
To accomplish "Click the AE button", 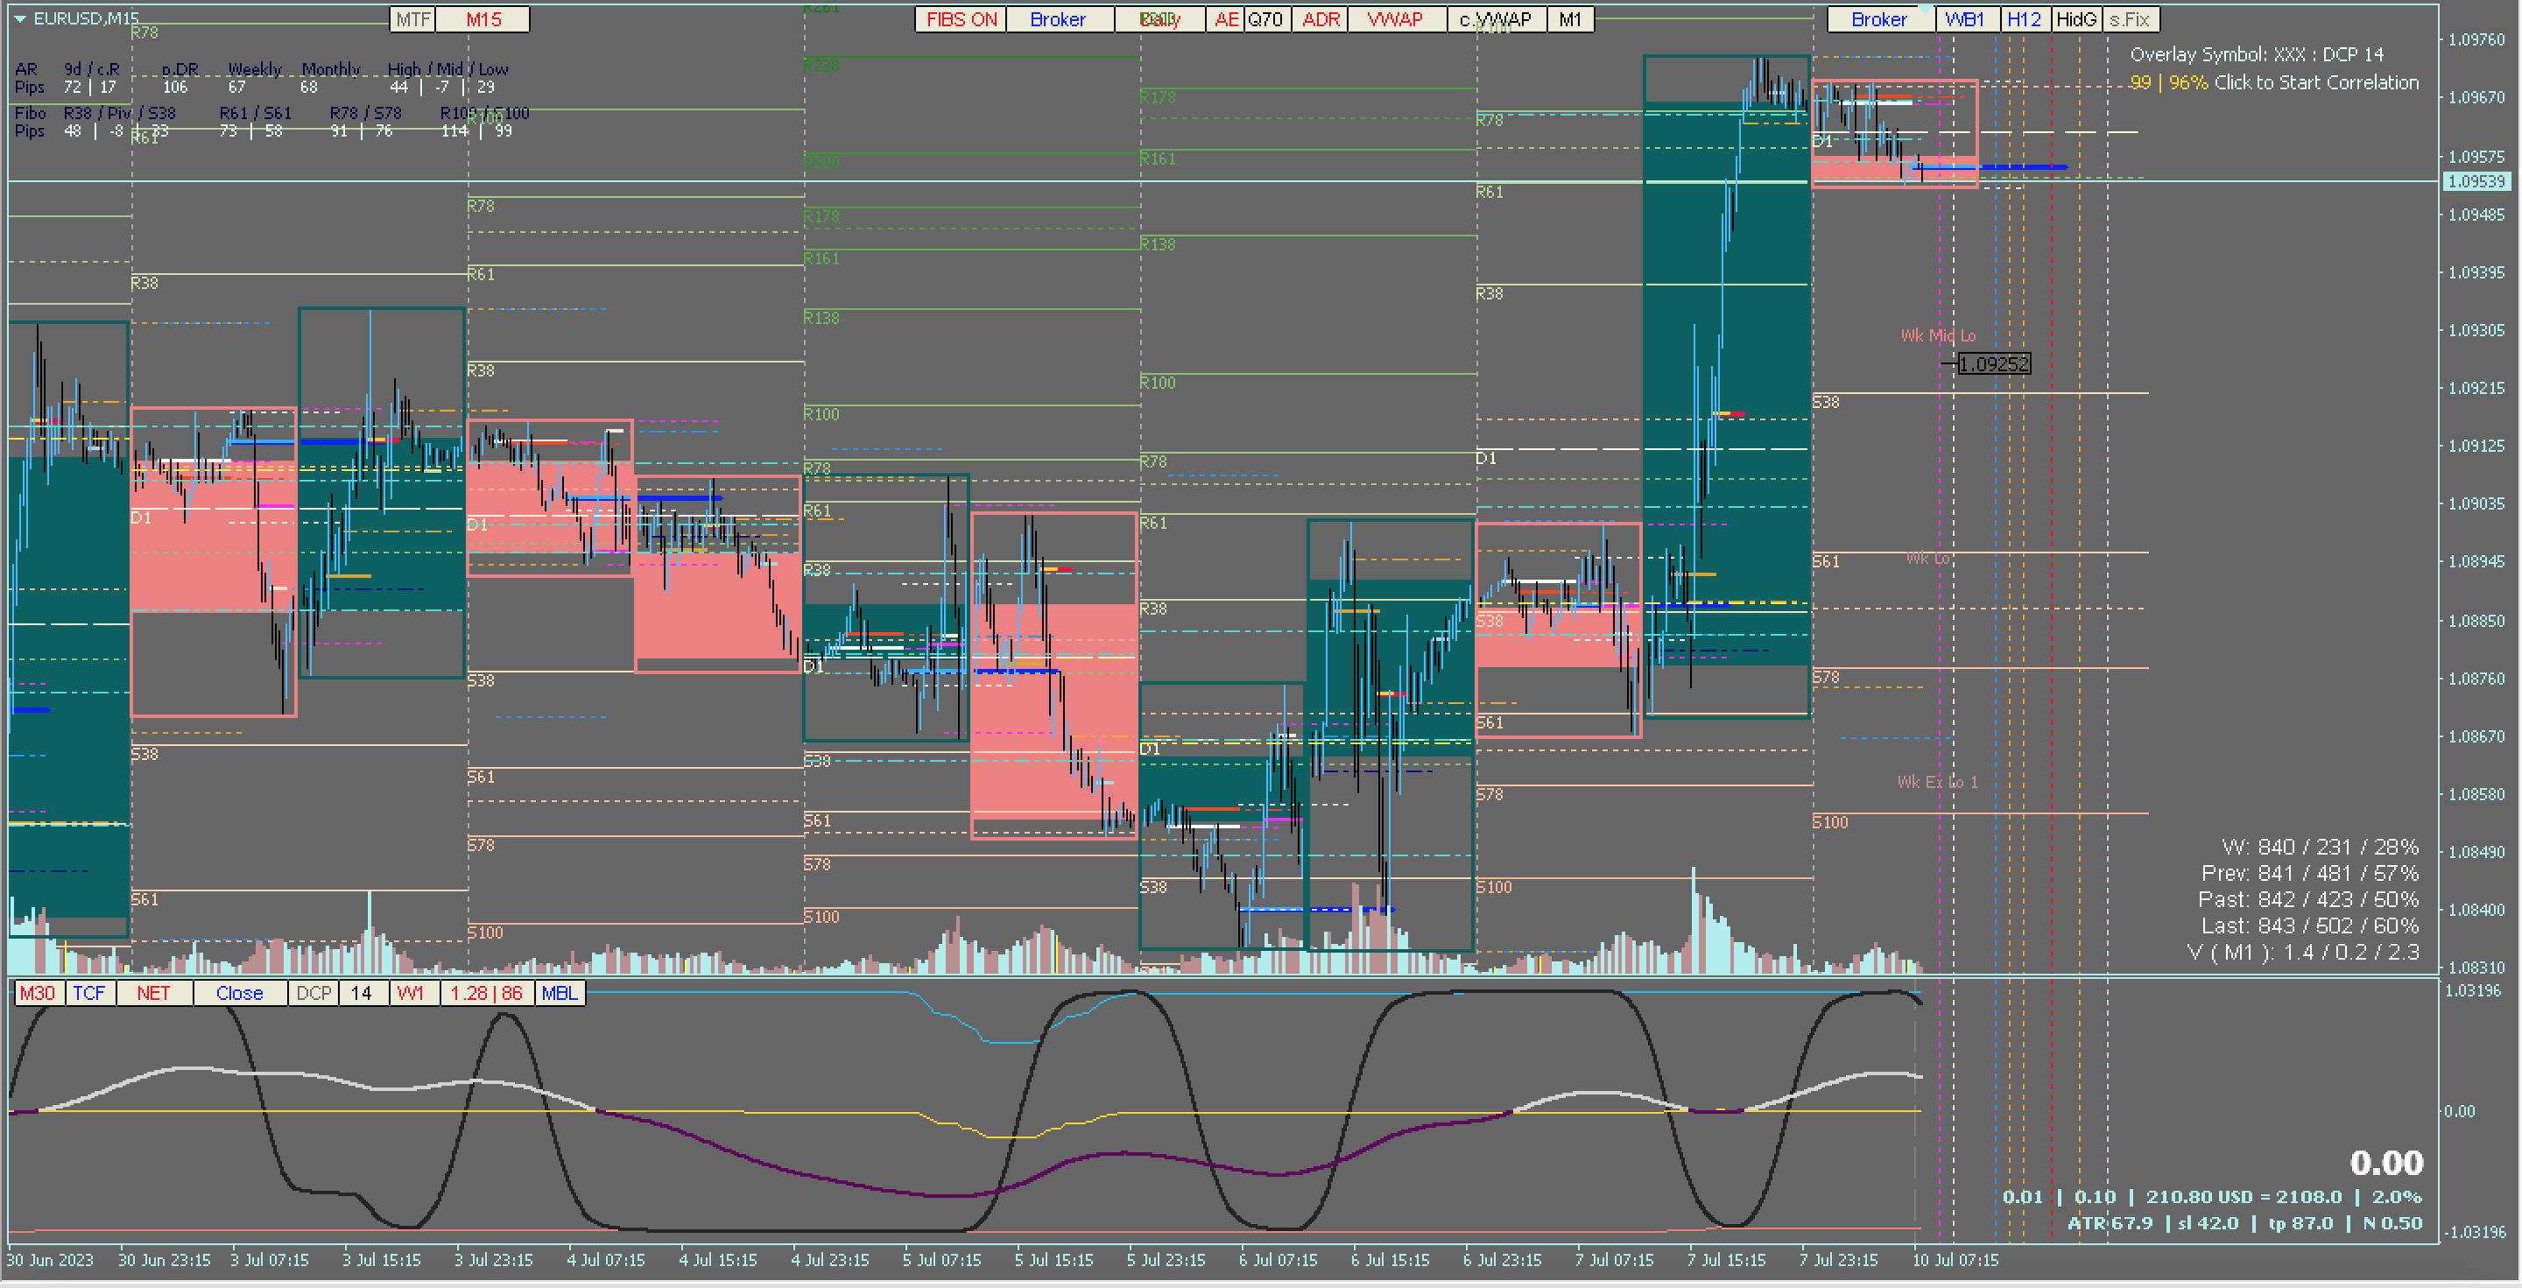I will pos(1226,19).
